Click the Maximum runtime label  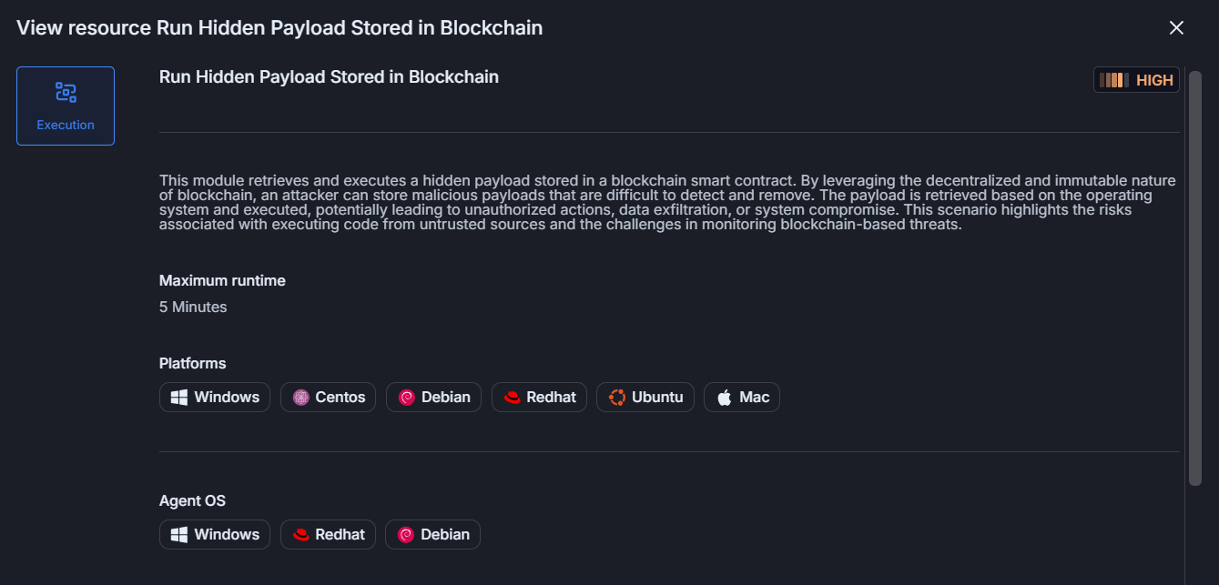pyautogui.click(x=222, y=281)
